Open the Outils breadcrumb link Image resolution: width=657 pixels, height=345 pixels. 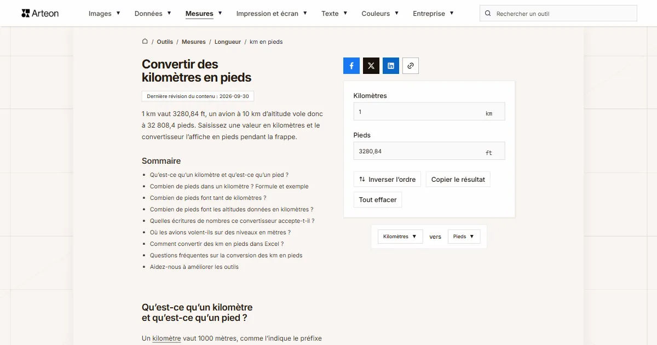click(165, 42)
